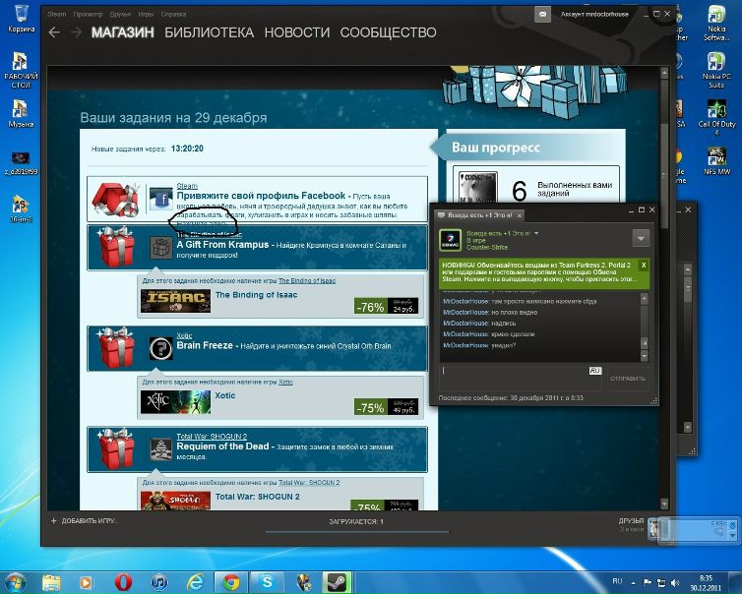The height and width of the screenshot is (594, 742).
Task: Click the Steam icon in the taskbar
Action: (337, 580)
